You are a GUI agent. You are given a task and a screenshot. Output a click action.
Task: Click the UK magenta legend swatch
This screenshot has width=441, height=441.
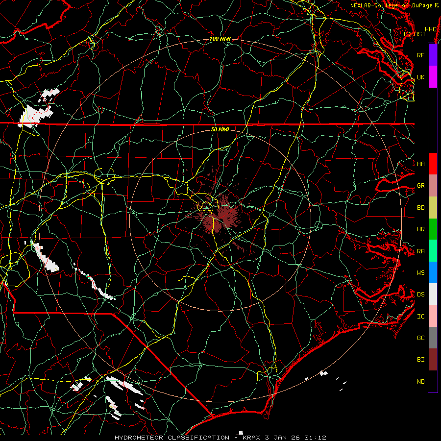[433, 77]
